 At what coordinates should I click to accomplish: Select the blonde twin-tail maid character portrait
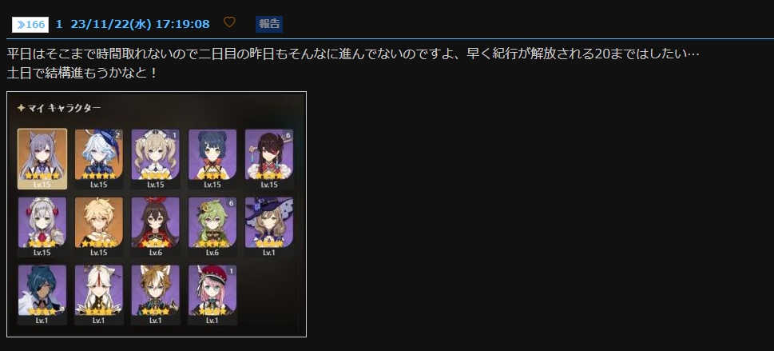click(156, 158)
